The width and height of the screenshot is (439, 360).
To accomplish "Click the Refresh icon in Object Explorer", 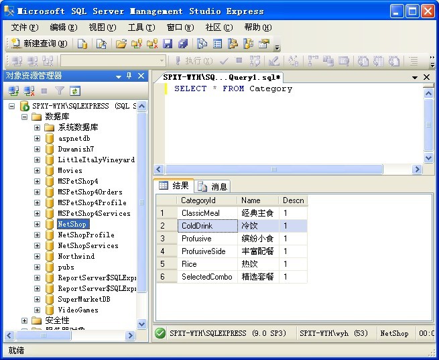I will [75, 91].
